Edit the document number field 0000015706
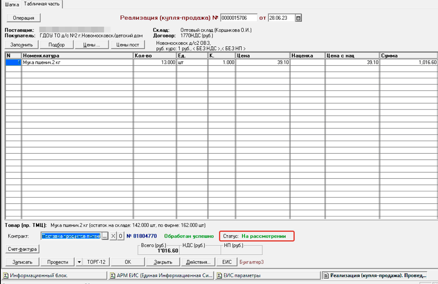Viewport: 438px width, 284px height. [x=238, y=18]
